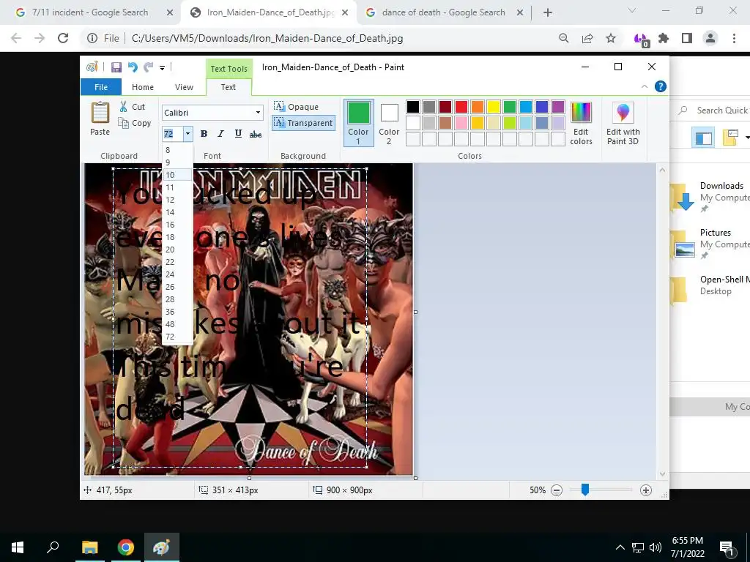Open the File menu in Paint

point(101,87)
